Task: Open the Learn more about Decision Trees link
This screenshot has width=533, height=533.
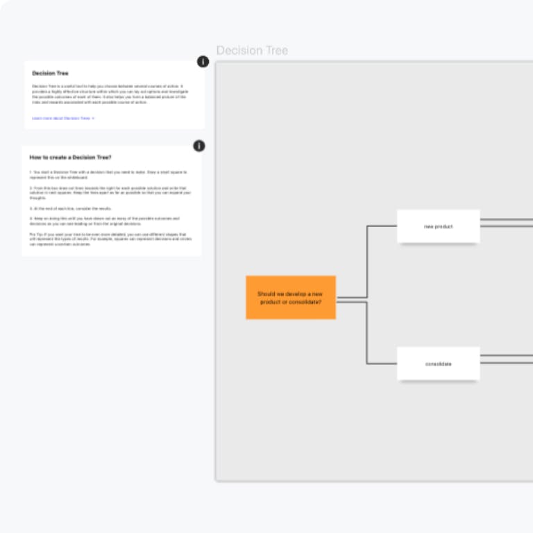Action: click(x=63, y=118)
